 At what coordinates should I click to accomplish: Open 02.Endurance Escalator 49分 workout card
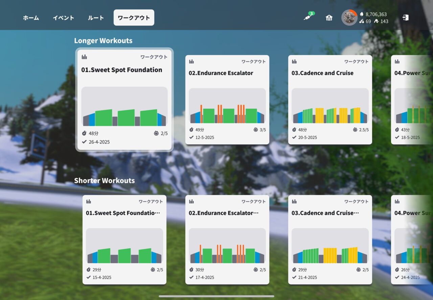pos(227,100)
